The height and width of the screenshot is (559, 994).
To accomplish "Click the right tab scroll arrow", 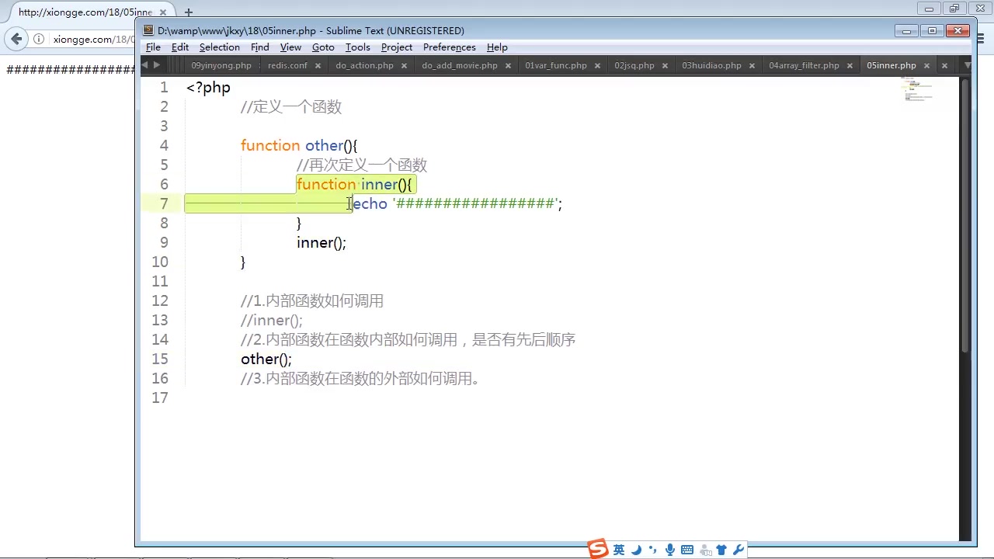I will click(156, 65).
